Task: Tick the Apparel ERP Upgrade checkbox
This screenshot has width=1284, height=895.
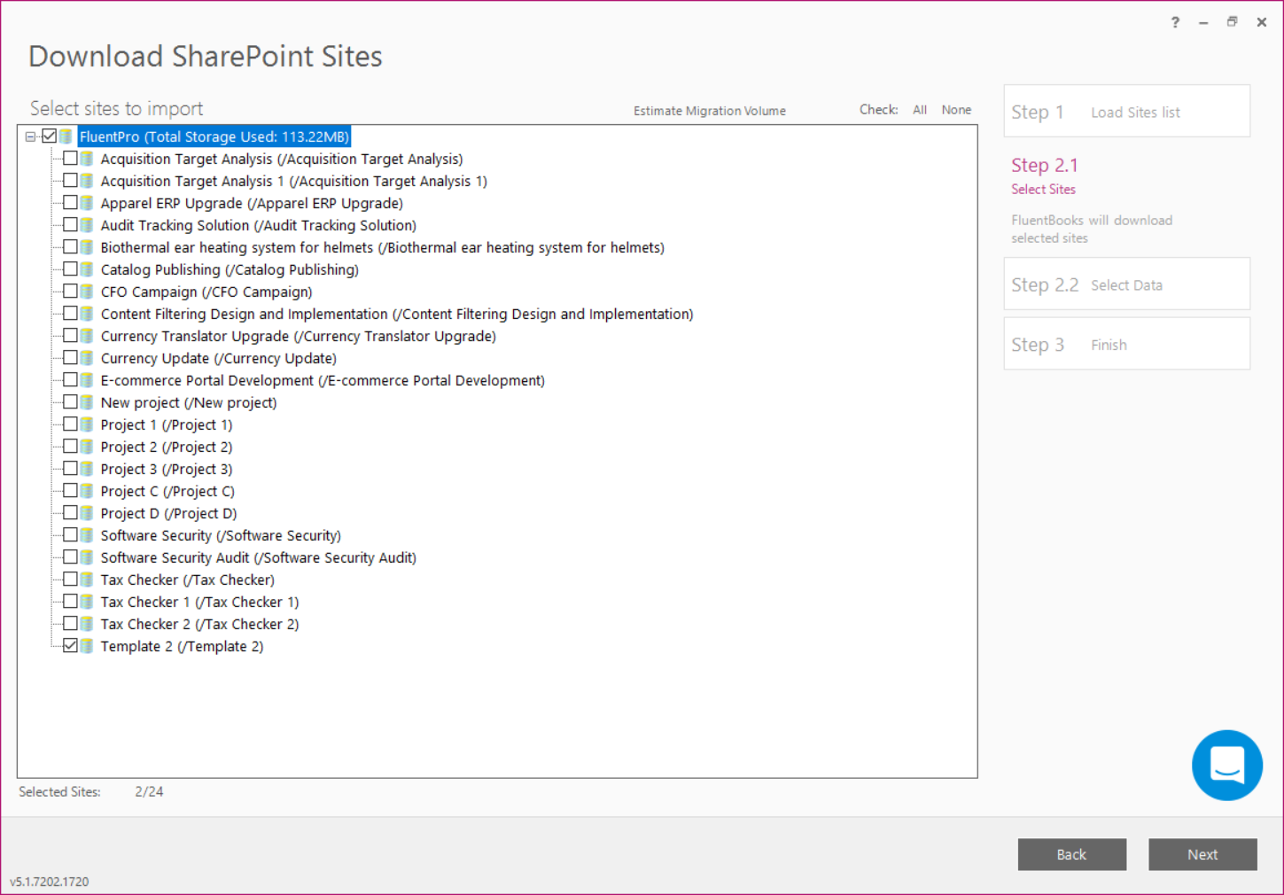Action: click(70, 203)
